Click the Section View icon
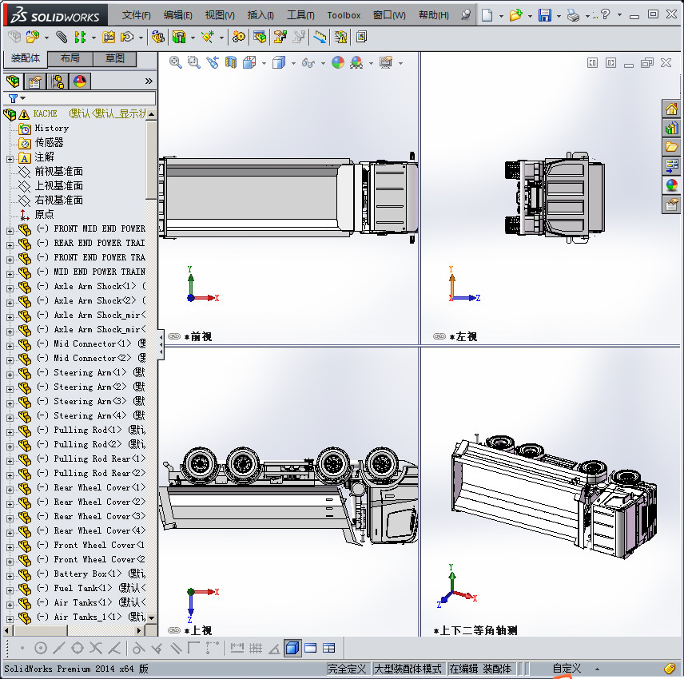684x679 pixels. tap(231, 62)
